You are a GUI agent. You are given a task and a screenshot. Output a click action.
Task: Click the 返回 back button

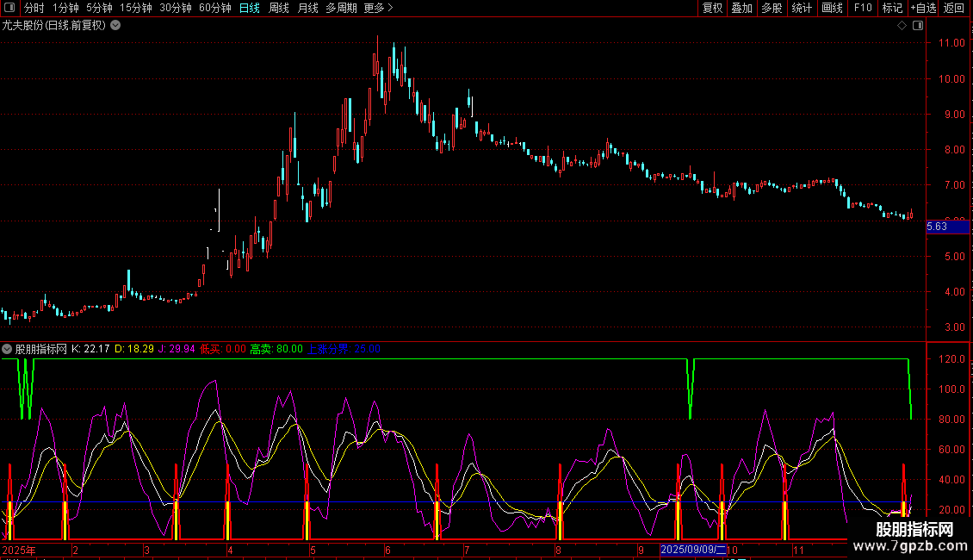pos(954,9)
